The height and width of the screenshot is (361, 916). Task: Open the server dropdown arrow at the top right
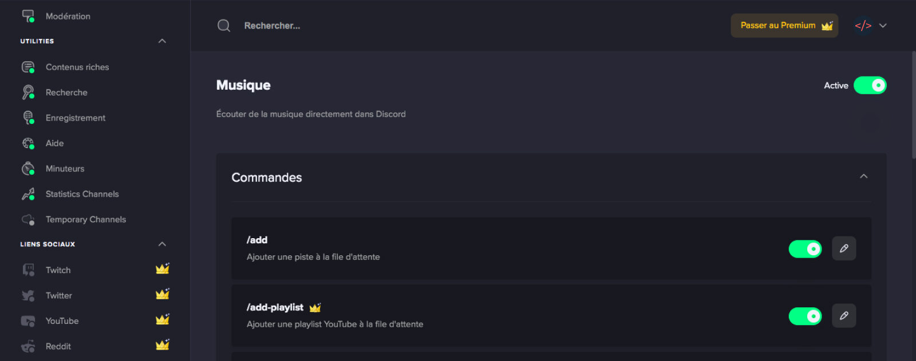coord(883,26)
